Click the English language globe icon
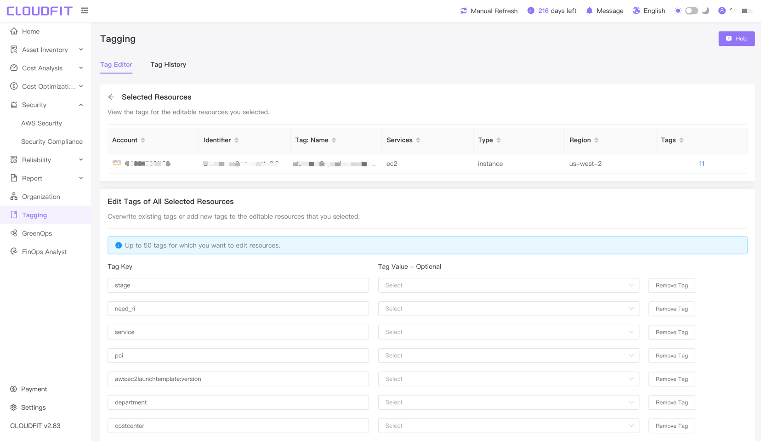Viewport: 761px width, 441px height. point(636,11)
